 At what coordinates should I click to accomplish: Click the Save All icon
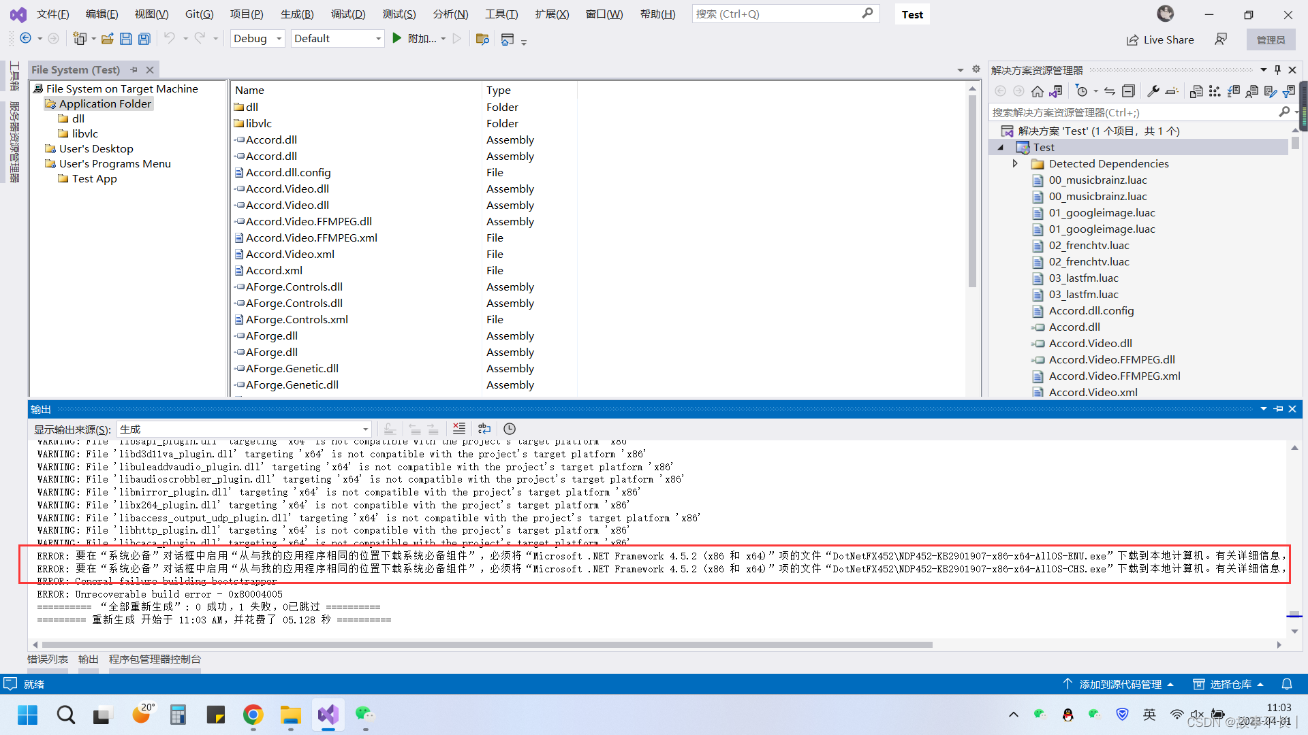click(x=144, y=39)
